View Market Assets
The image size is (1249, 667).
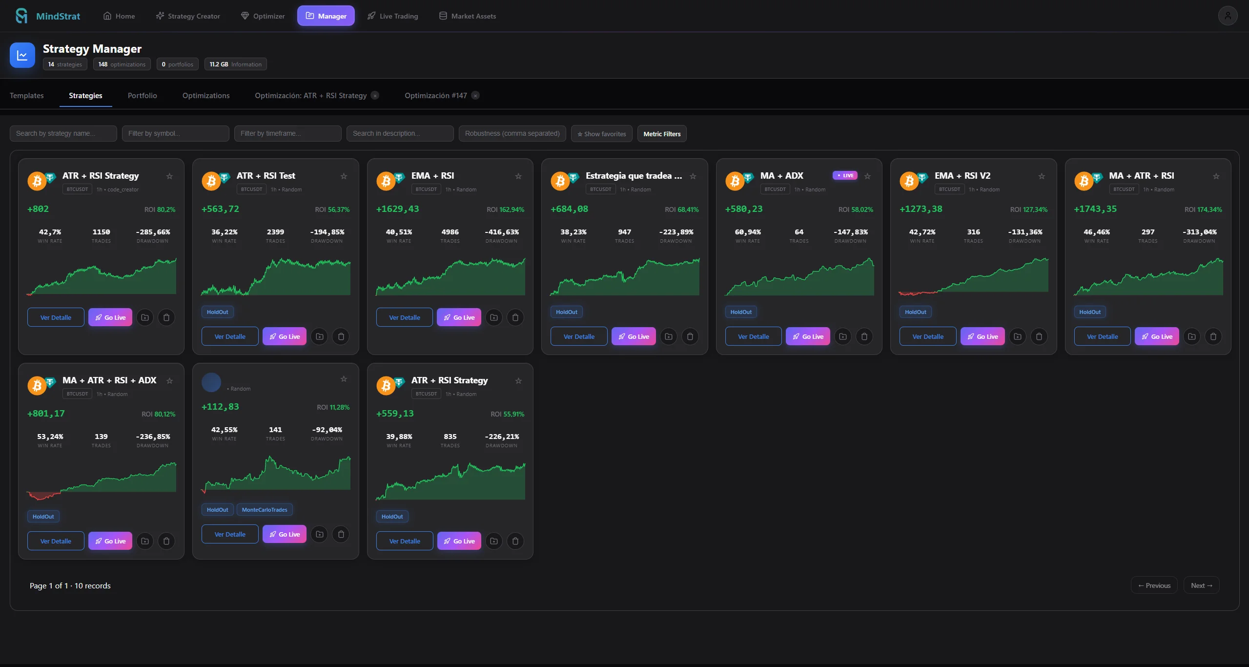pyautogui.click(x=467, y=16)
